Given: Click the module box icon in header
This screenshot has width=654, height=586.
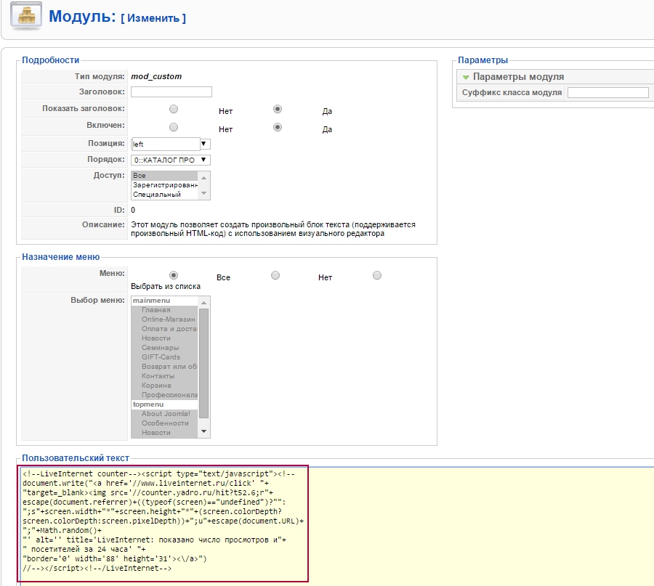Looking at the screenshot, I should 26,15.
